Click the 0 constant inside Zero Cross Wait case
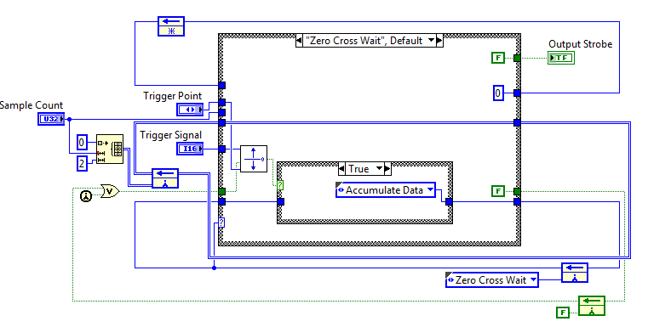This screenshot has width=648, height=327. click(498, 93)
